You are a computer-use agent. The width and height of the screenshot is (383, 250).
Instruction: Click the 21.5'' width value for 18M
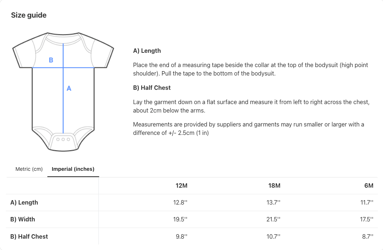(x=273, y=219)
